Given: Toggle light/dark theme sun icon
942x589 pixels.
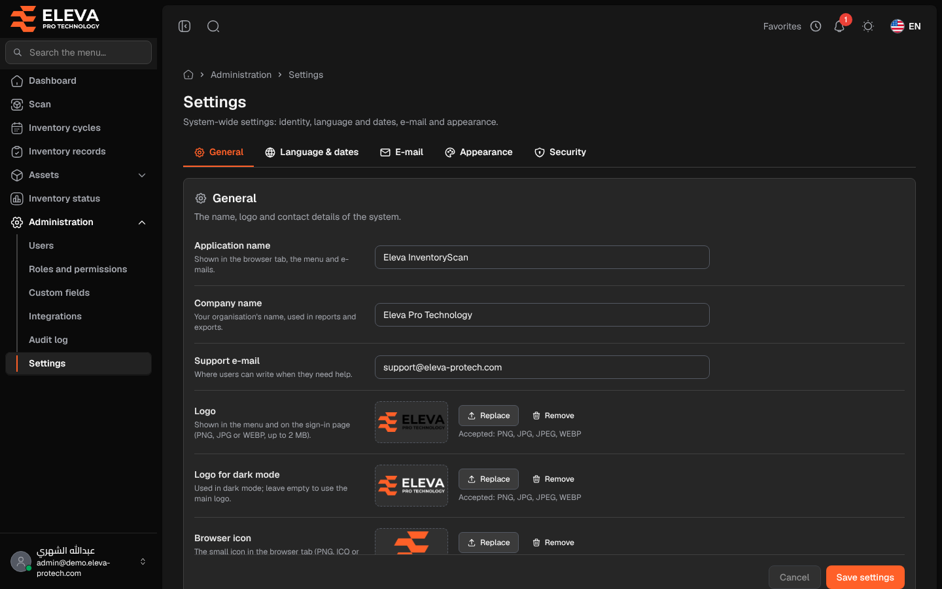Looking at the screenshot, I should click(x=868, y=26).
